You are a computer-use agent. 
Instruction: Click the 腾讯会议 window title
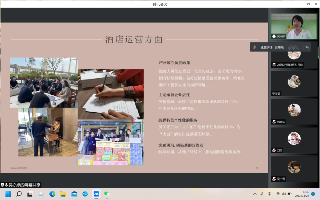pyautogui.click(x=160, y=4)
